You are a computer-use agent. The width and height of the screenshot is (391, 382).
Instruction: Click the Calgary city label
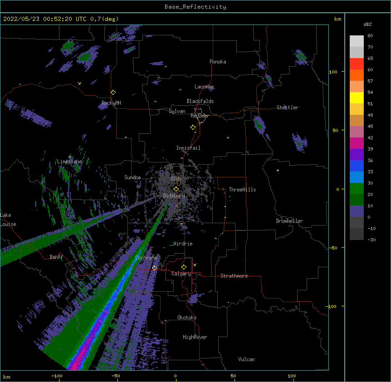point(181,274)
